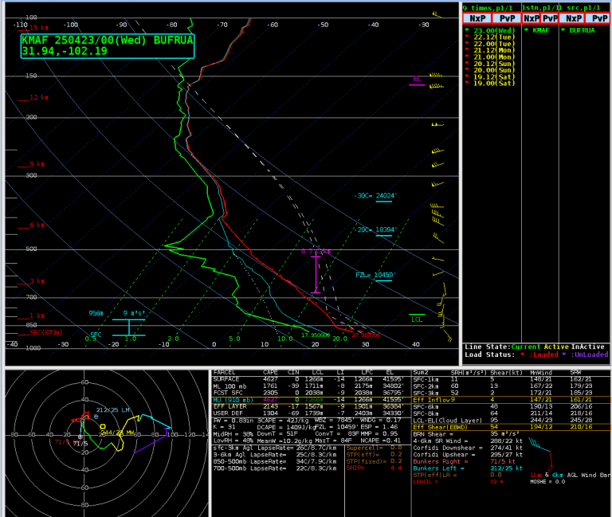
Task: Select the 21.00(Mon) time entry
Action: tap(491, 57)
